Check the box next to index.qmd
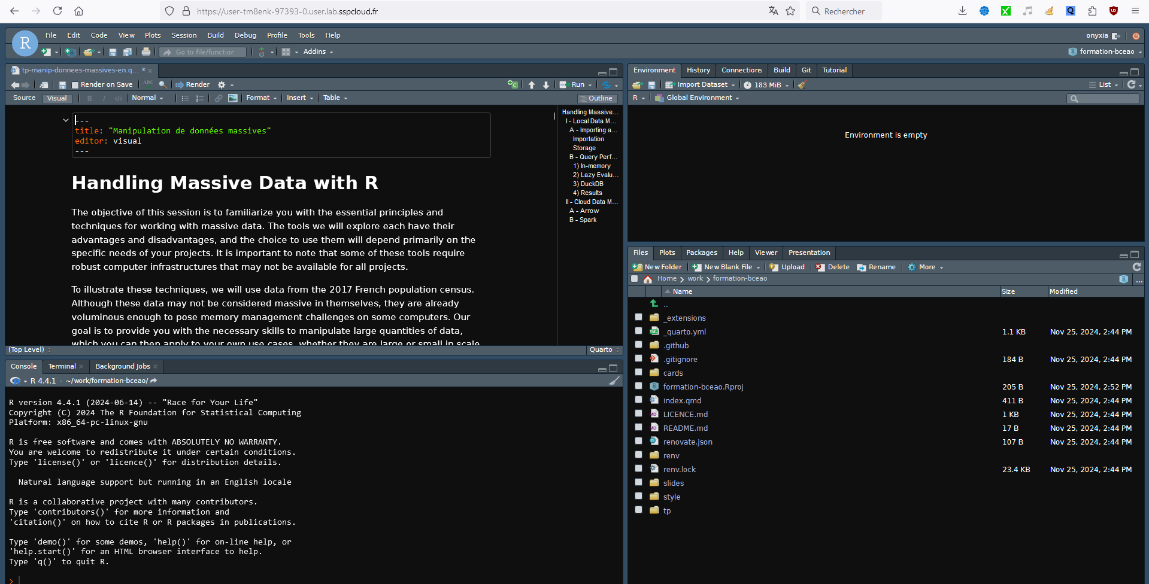Viewport: 1149px width, 584px height. click(x=638, y=400)
